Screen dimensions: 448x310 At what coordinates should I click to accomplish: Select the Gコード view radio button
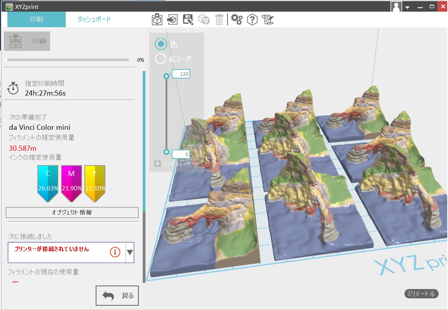pos(161,59)
